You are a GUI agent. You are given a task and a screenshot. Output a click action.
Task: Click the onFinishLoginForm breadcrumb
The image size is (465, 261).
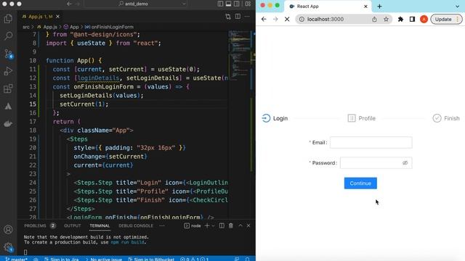(109, 27)
